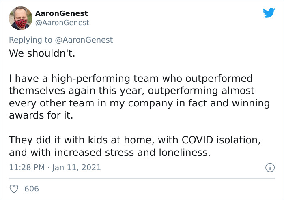Click the 'Replying to' label text
The width and height of the screenshot is (284, 200).
click(x=30, y=40)
